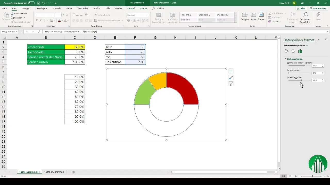Image resolution: width=330 pixels, height=185 pixels.
Task: Select the unsichtbar cell
Action: click(x=115, y=62)
